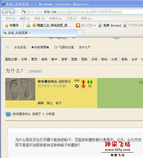This screenshot has height=158, width=143.
Task: Click 图章 stamp action
Action: 74,59
